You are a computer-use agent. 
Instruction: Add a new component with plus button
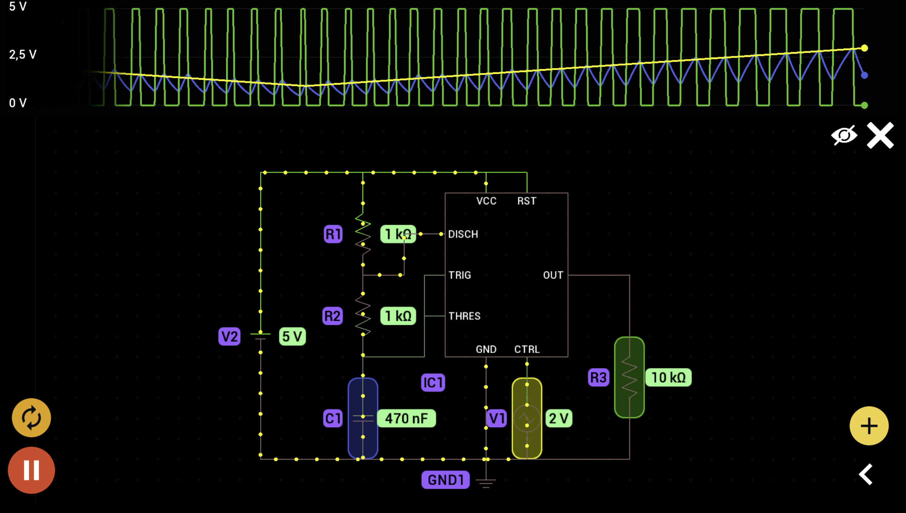click(x=869, y=426)
